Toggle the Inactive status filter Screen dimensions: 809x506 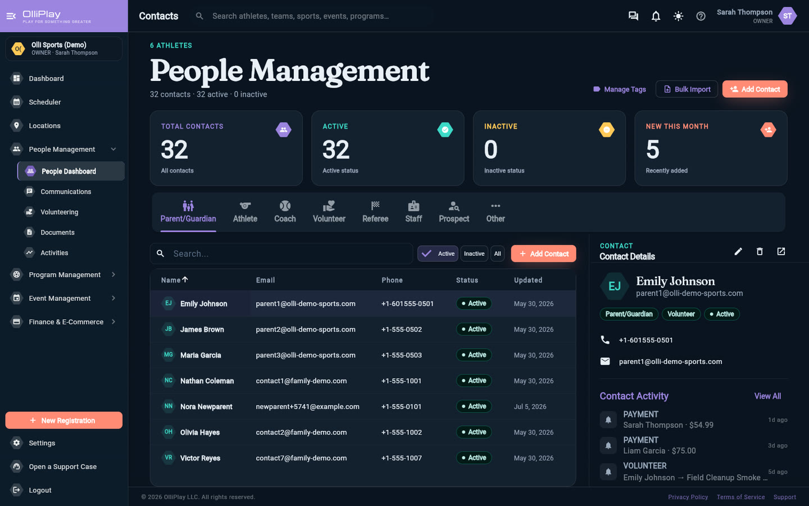pyautogui.click(x=474, y=254)
